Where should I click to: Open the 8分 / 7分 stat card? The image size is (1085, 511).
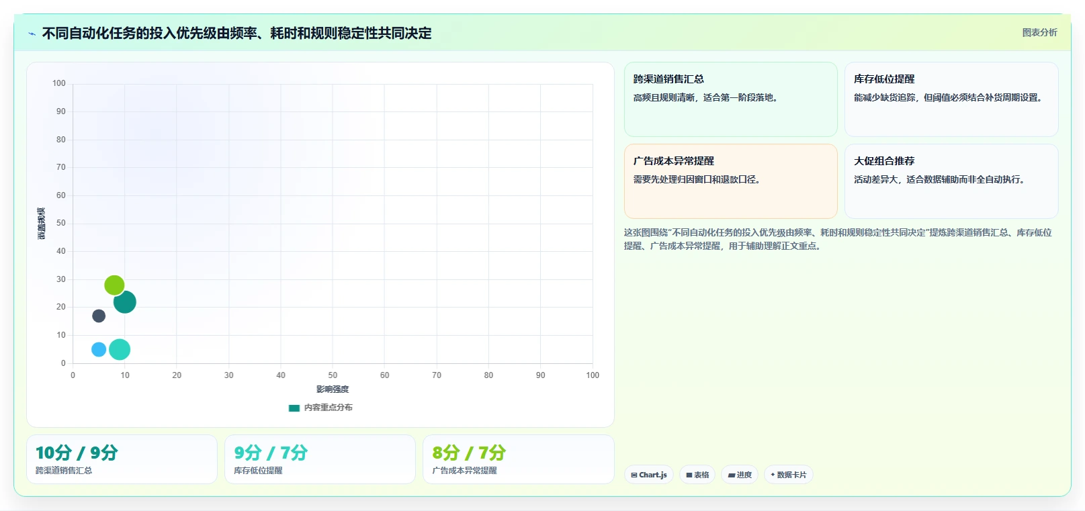click(518, 459)
